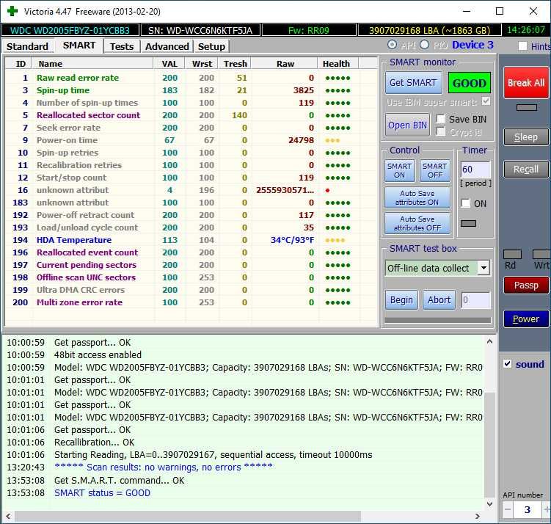Viewport: 551px width, 524px height.
Task: Click Abort in SMART test box
Action: 439,300
